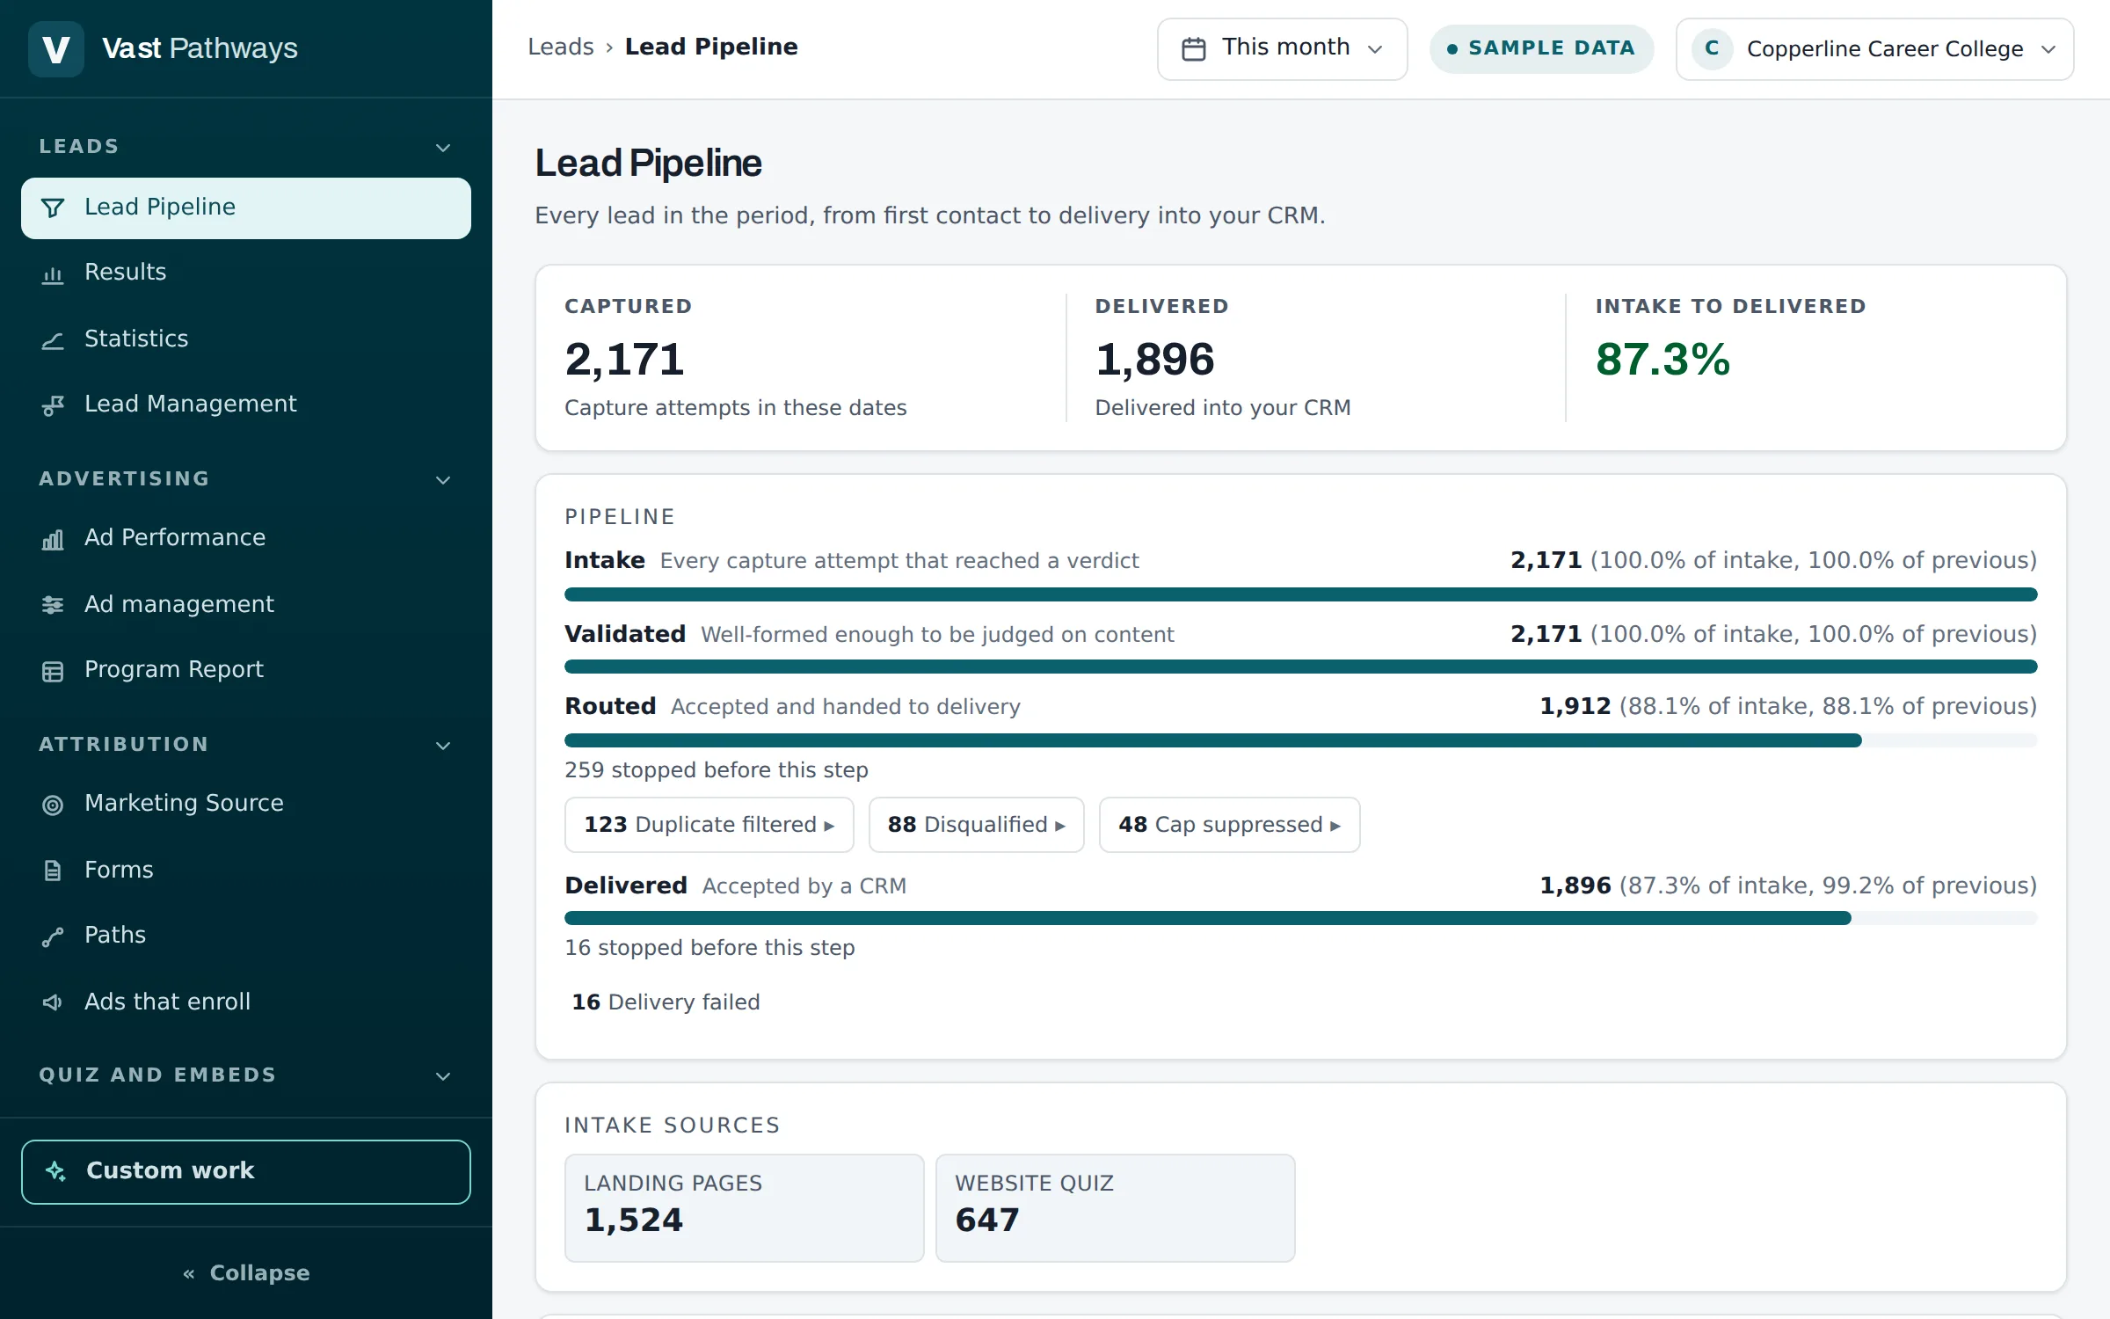Click the WEBSITE QUIZ source card
Screen dimensions: 2110x1319
coord(1116,1208)
